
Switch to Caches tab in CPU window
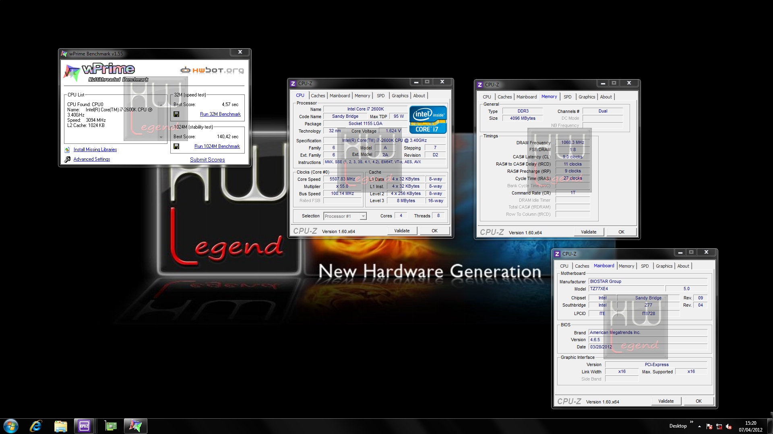point(318,96)
